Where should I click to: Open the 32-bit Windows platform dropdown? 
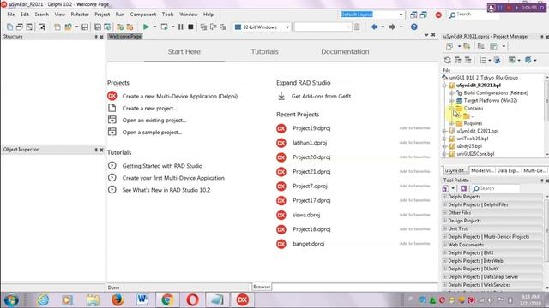point(287,27)
